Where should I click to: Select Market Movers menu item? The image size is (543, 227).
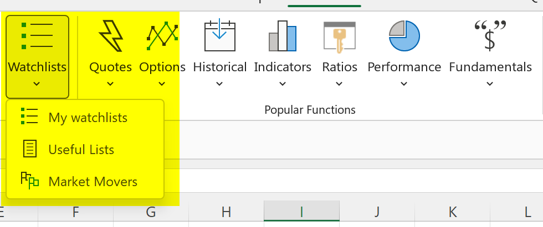[x=85, y=182]
